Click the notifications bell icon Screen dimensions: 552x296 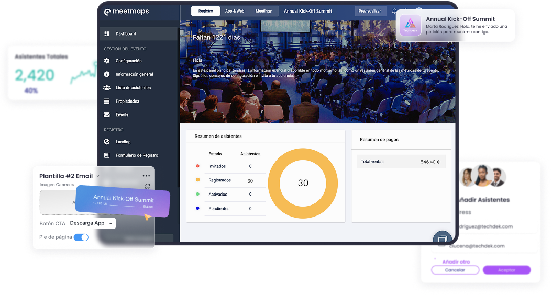tap(394, 11)
